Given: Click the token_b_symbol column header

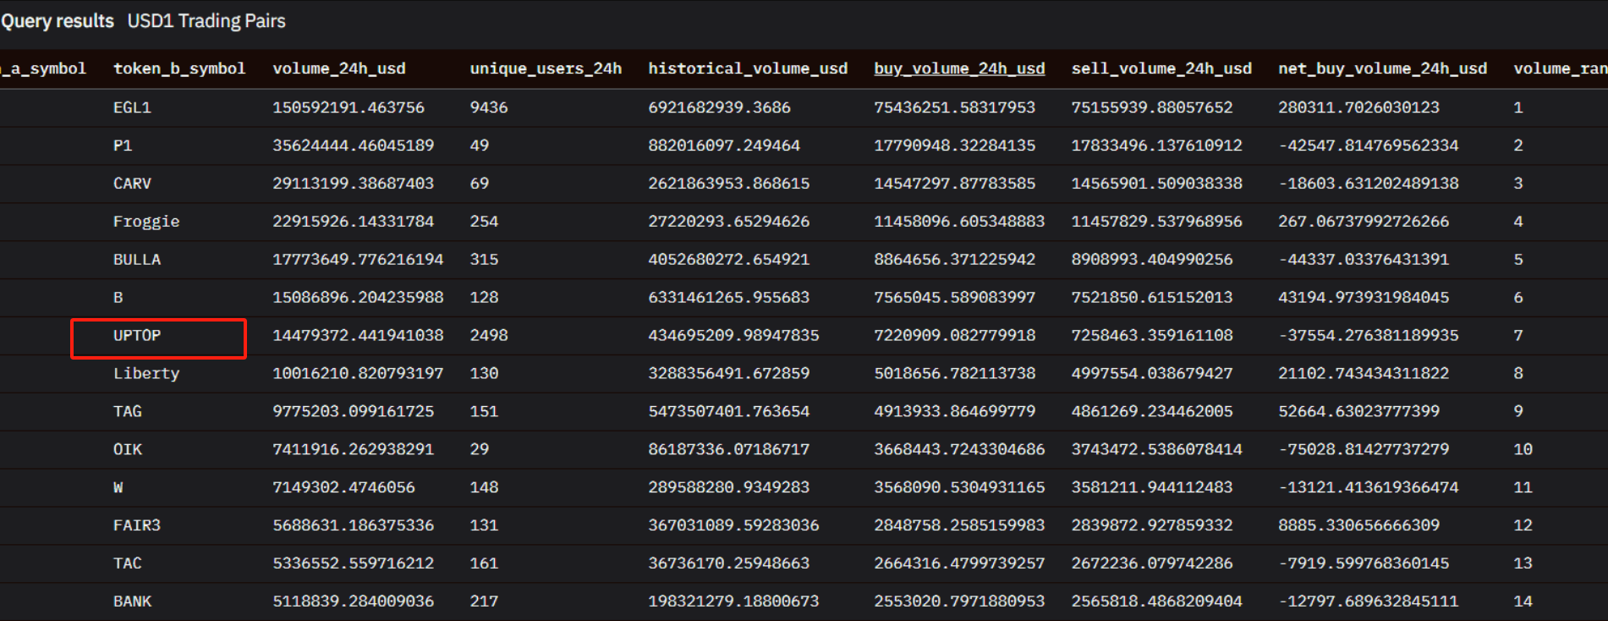Looking at the screenshot, I should tap(179, 69).
